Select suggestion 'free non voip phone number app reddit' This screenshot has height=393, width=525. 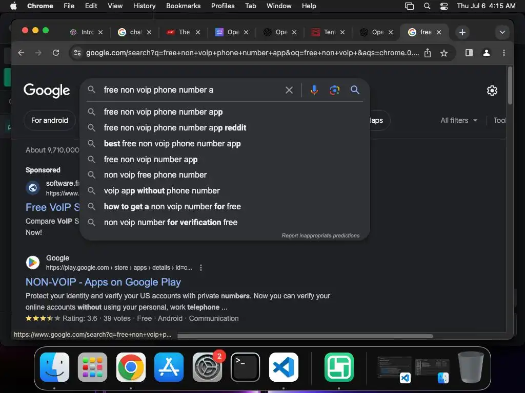[x=225, y=127]
